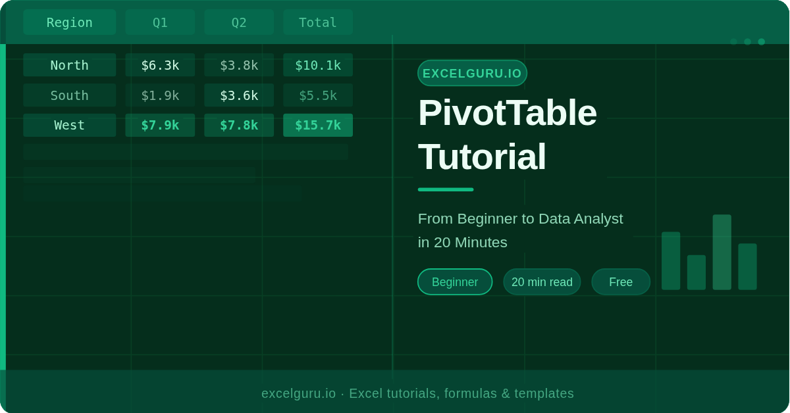Open the Region column header dropdown
This screenshot has width=790, height=413.
(70, 22)
